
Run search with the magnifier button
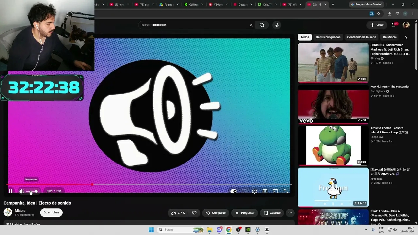click(262, 25)
